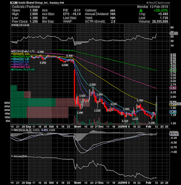Select the Last price 1.730
This screenshot has height=185, width=181.
coord(164,18)
